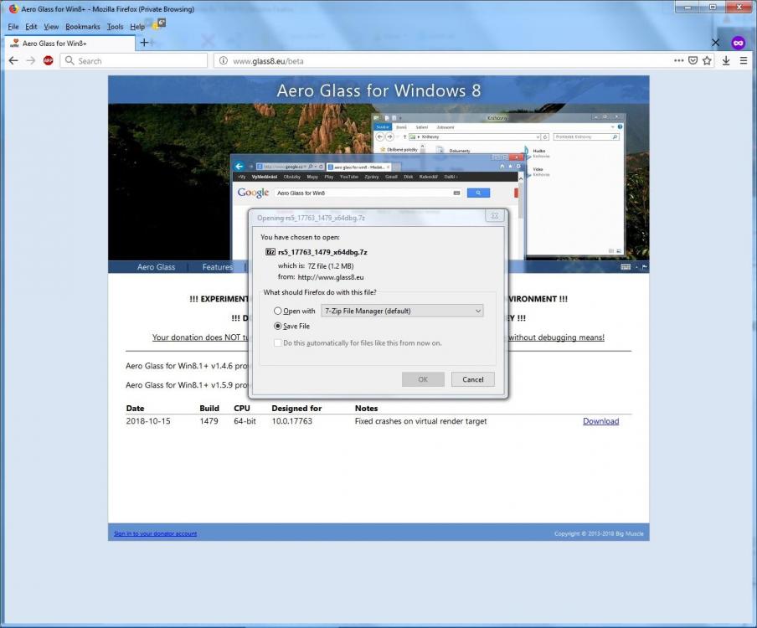Bookmark this page with the star icon
Viewport: 757px width, 628px height.
(707, 60)
